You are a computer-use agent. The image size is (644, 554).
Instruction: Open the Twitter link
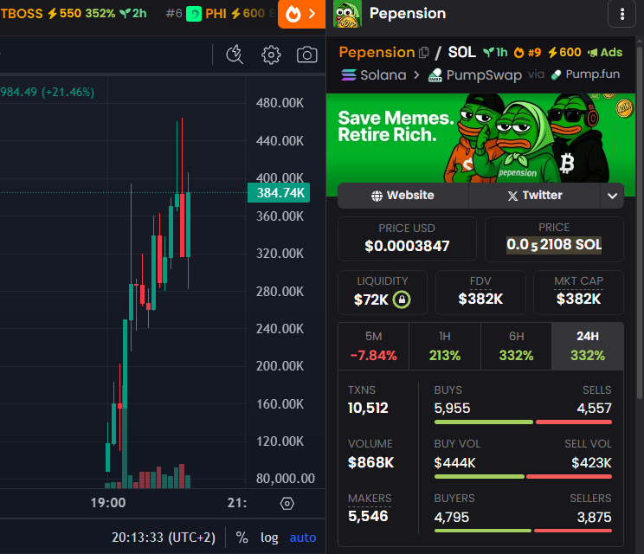535,196
